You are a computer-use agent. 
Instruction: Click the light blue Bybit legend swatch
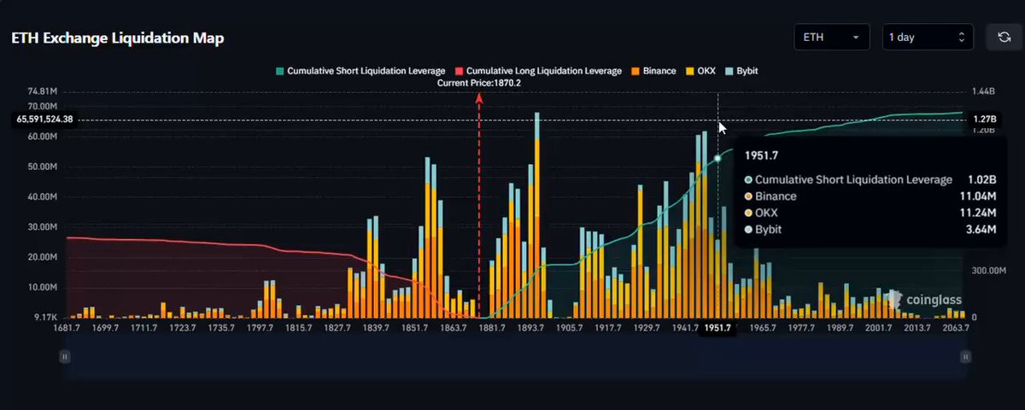(729, 71)
